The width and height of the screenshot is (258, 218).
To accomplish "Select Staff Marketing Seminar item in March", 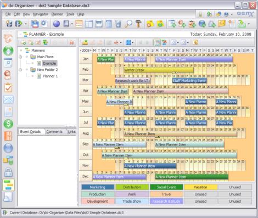I will pyautogui.click(x=189, y=81).
